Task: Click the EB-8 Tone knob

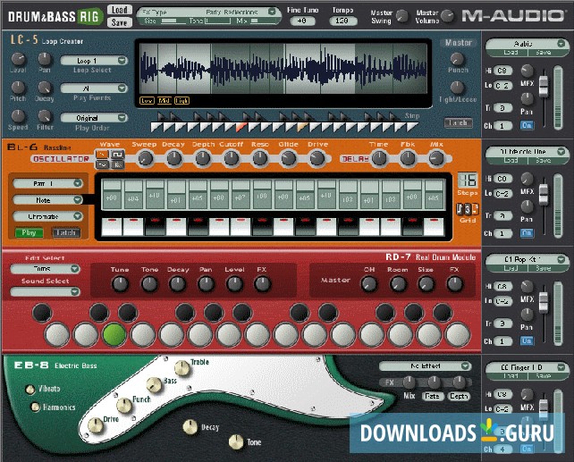Action: click(x=236, y=442)
